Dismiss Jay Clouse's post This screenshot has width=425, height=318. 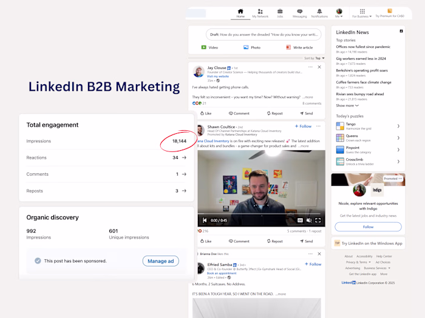[319, 67]
